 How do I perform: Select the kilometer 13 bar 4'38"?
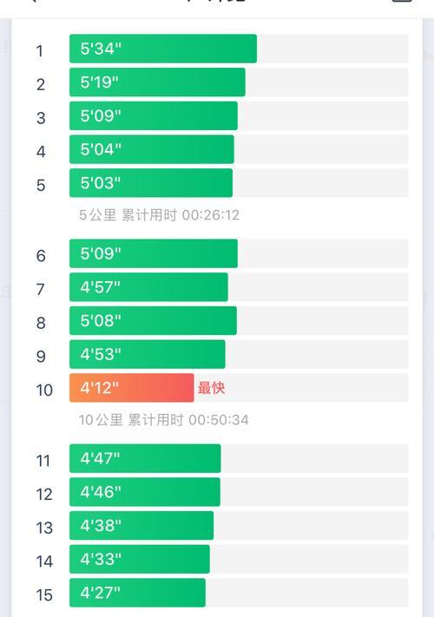point(141,526)
